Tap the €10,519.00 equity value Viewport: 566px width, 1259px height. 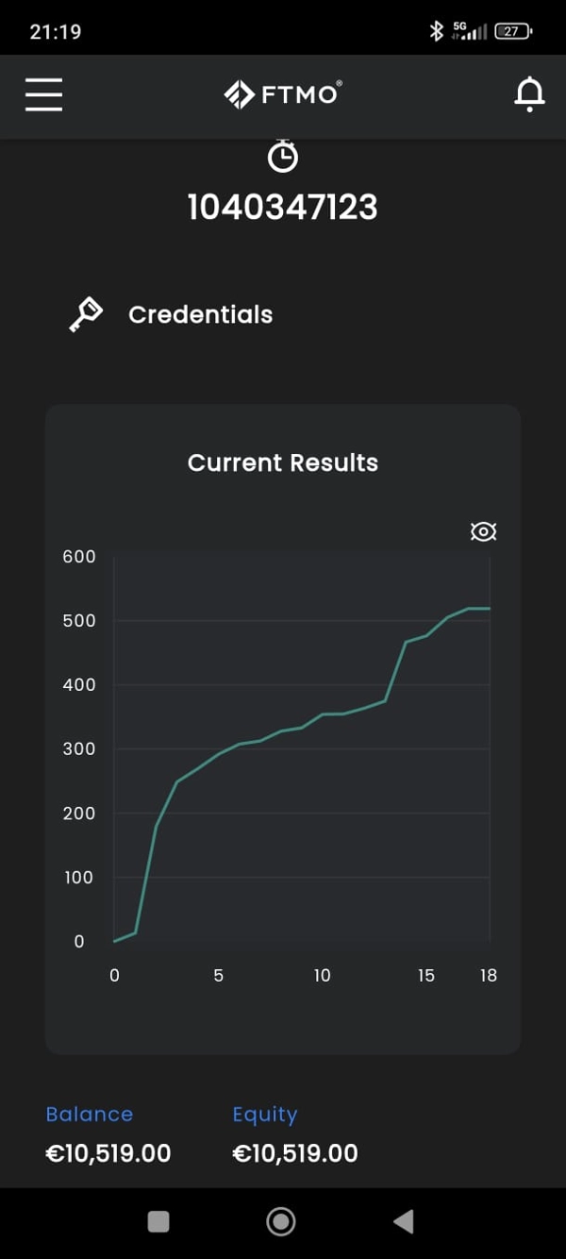(x=295, y=1153)
